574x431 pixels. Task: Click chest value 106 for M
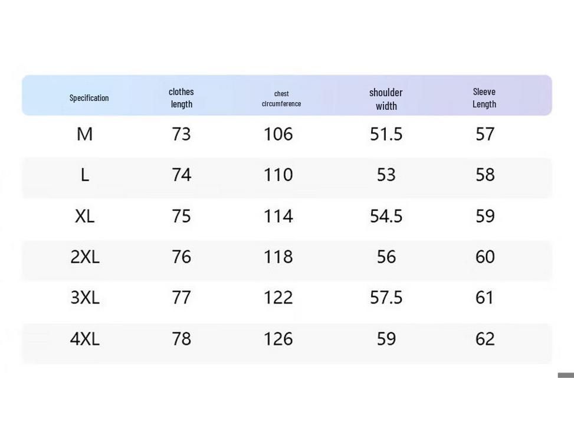(x=278, y=134)
